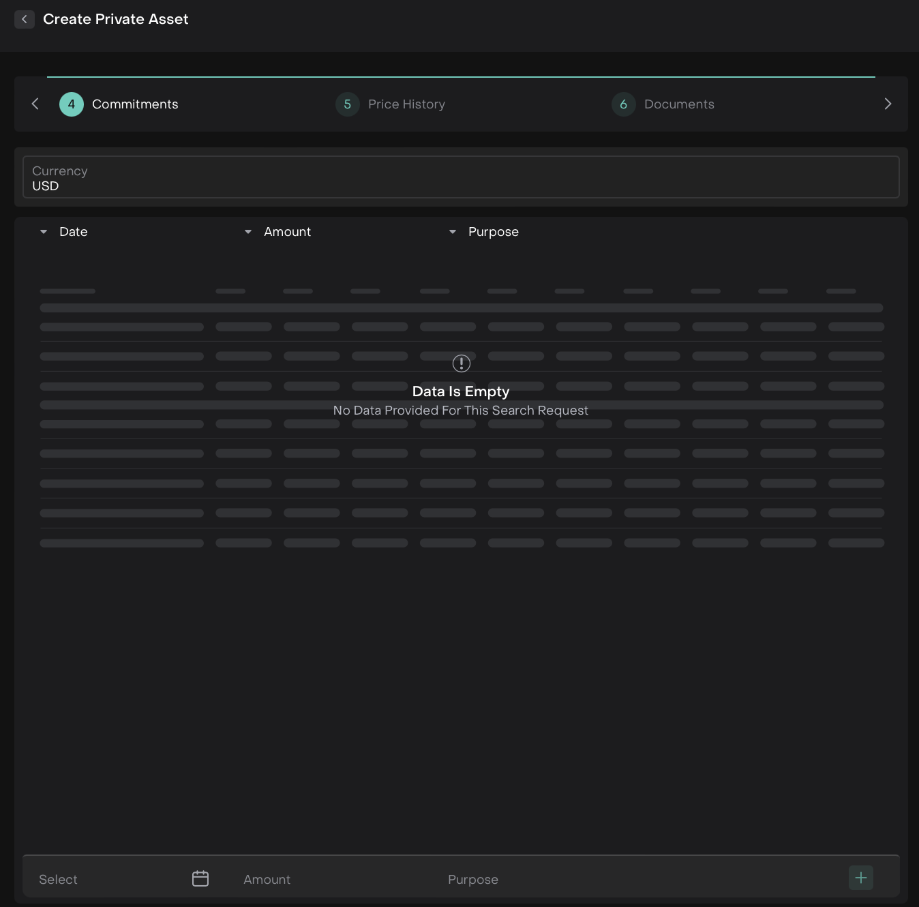Screen dimensions: 919x907
Task: Click the Purpose column header
Action: click(494, 232)
